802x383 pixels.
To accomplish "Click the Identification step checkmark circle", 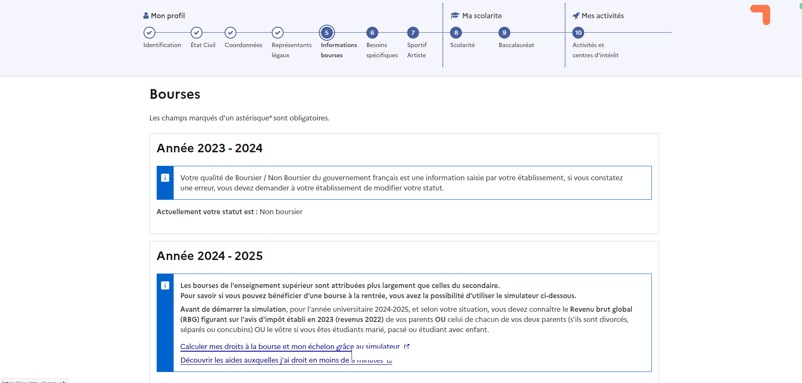I will click(149, 33).
